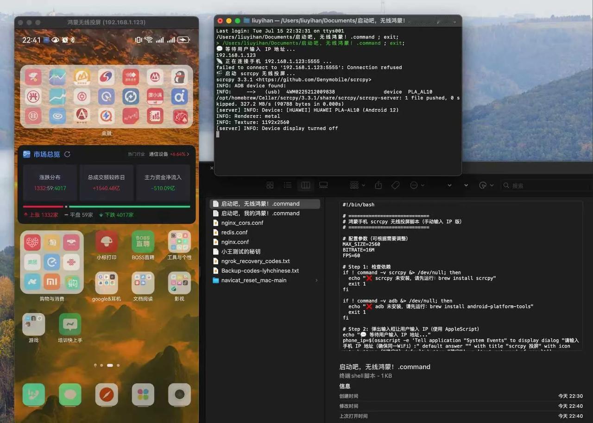Open the green messages app in dock
The width and height of the screenshot is (593, 423).
pyautogui.click(x=70, y=395)
